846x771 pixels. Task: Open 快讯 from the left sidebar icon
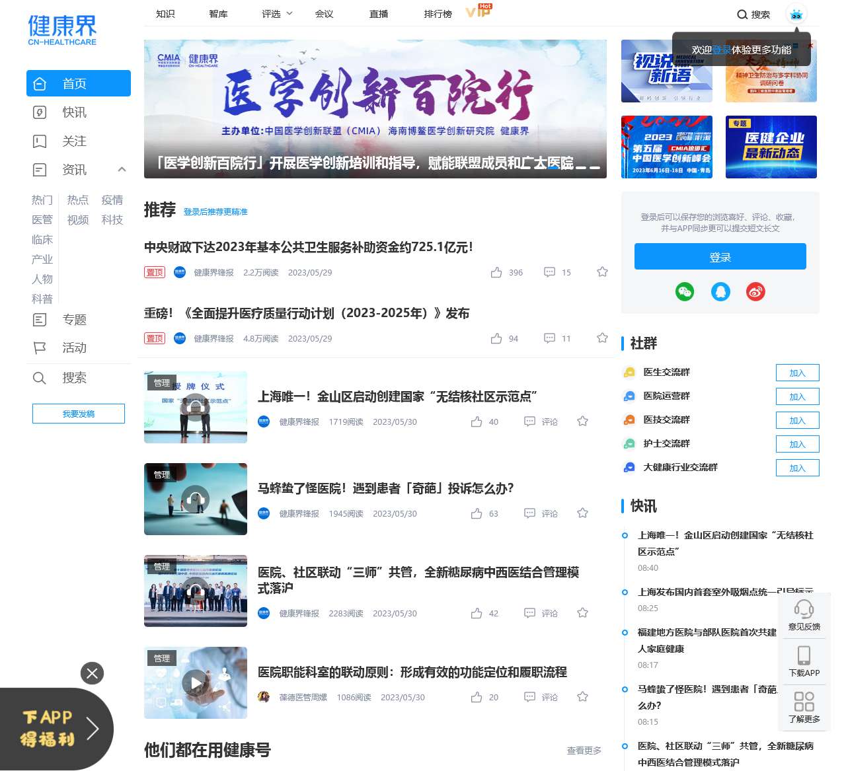coord(40,112)
